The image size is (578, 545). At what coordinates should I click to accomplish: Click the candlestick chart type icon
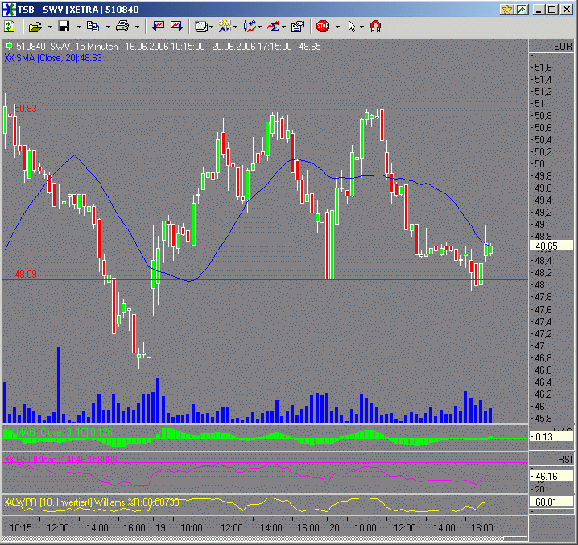point(250,27)
